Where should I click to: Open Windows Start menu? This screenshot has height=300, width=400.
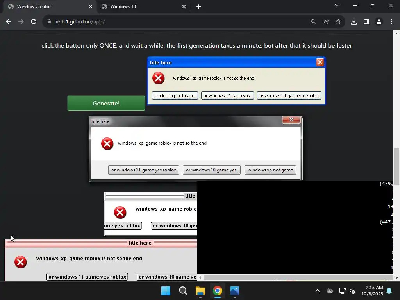pyautogui.click(x=166, y=291)
